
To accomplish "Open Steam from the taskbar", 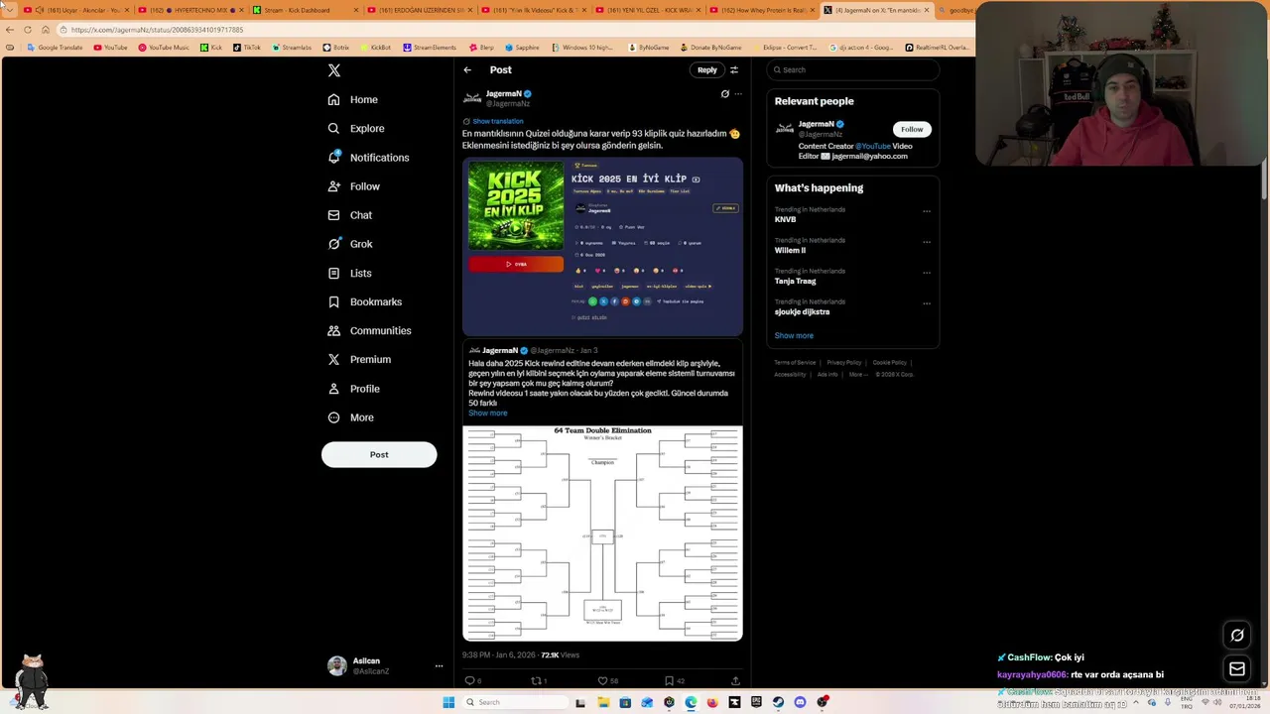I will click(x=778, y=702).
